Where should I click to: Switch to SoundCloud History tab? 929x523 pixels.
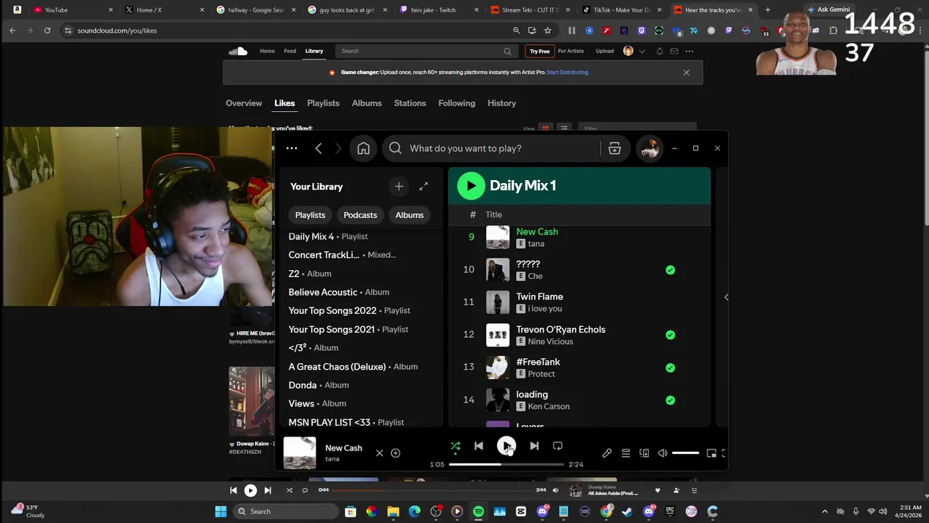(502, 103)
